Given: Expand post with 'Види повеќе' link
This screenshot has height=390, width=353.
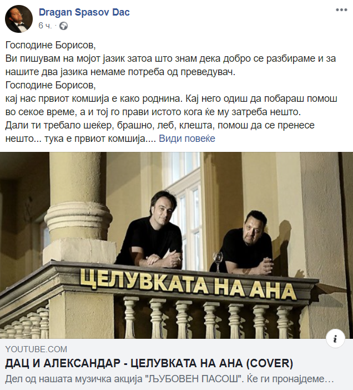Looking at the screenshot, I should click(187, 139).
